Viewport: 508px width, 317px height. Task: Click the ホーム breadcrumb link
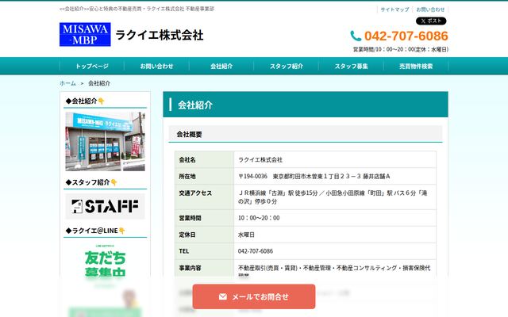pos(67,83)
